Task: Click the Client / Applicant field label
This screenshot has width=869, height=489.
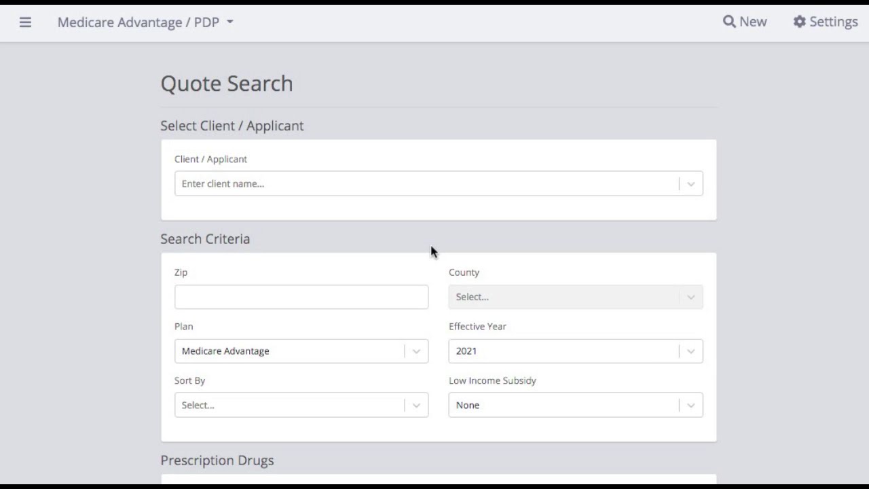Action: [210, 160]
